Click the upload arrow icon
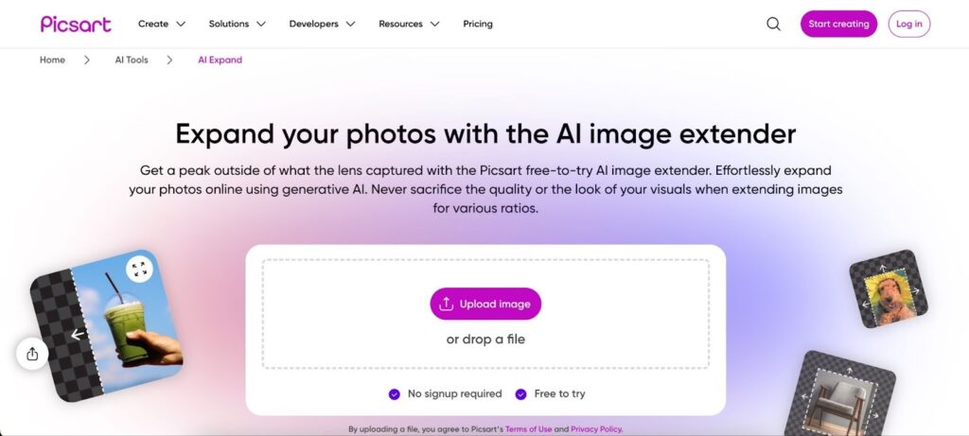This screenshot has width=969, height=436. [447, 305]
